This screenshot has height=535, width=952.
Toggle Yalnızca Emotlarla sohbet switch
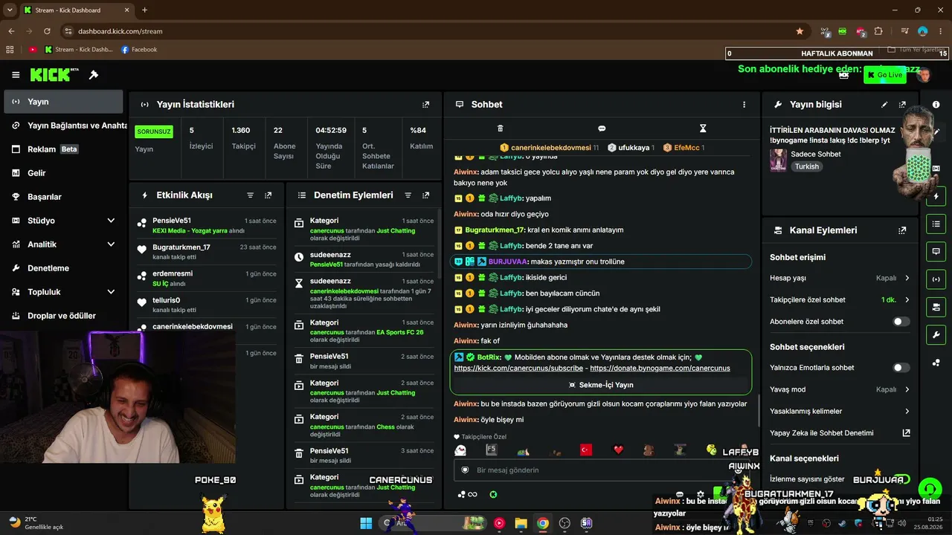click(901, 368)
